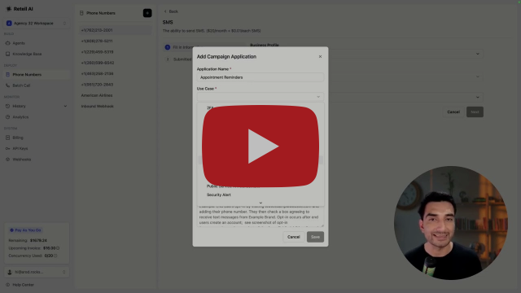Click Save in the campaign dialog

pos(315,237)
